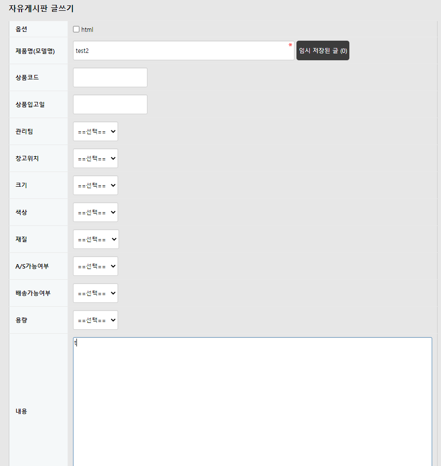Screen dimensions: 441x466
Task: Click the 상품입고일 date input
Action: click(x=110, y=104)
